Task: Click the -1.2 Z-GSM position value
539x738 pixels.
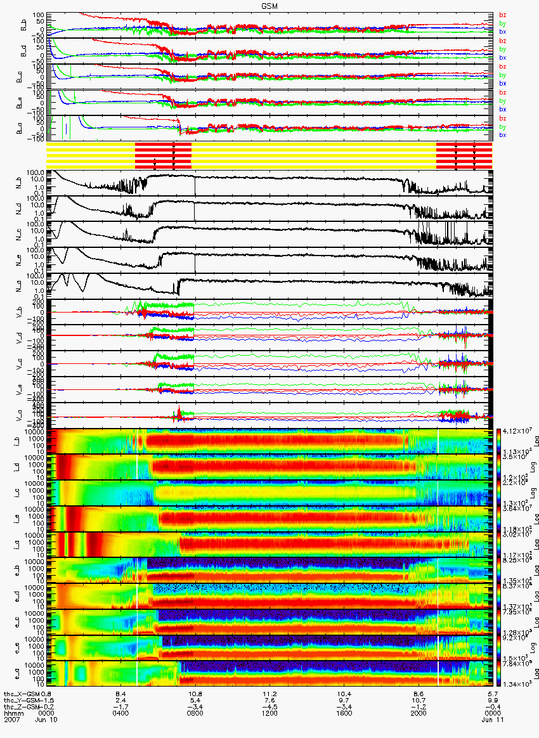Action: [418, 707]
